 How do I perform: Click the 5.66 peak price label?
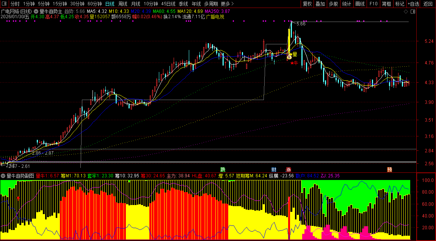pos(301,24)
